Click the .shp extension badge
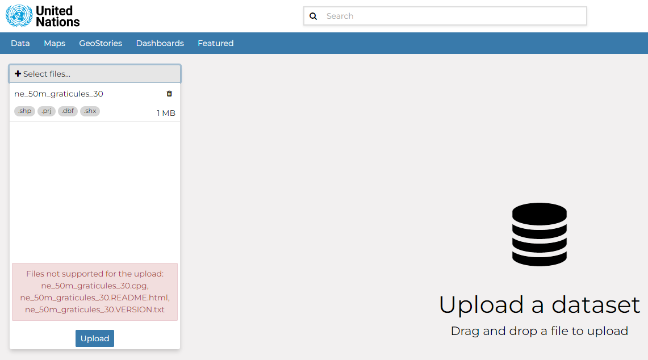Viewport: 648px width, 360px height. point(25,111)
